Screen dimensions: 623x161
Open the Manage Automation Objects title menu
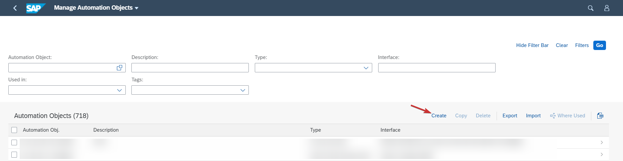[x=96, y=8]
